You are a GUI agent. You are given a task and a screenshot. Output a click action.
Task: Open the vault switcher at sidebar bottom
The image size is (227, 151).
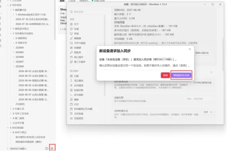(17, 149)
